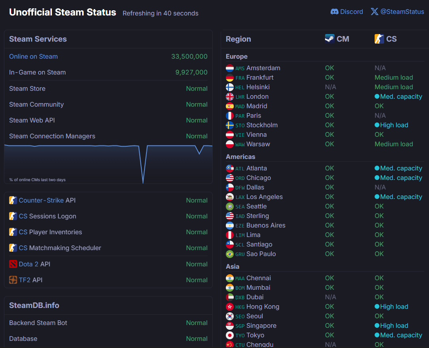This screenshot has width=429, height=348.
Task: Click the TF2 API icon
Action: point(13,280)
